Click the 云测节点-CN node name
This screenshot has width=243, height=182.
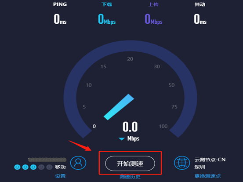210,160
